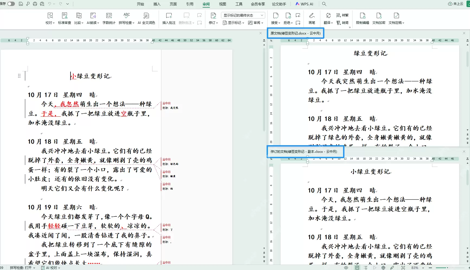Screen dimensions: 470x270
Task: Click the print icon in quick access bar
Action: pos(35,4)
